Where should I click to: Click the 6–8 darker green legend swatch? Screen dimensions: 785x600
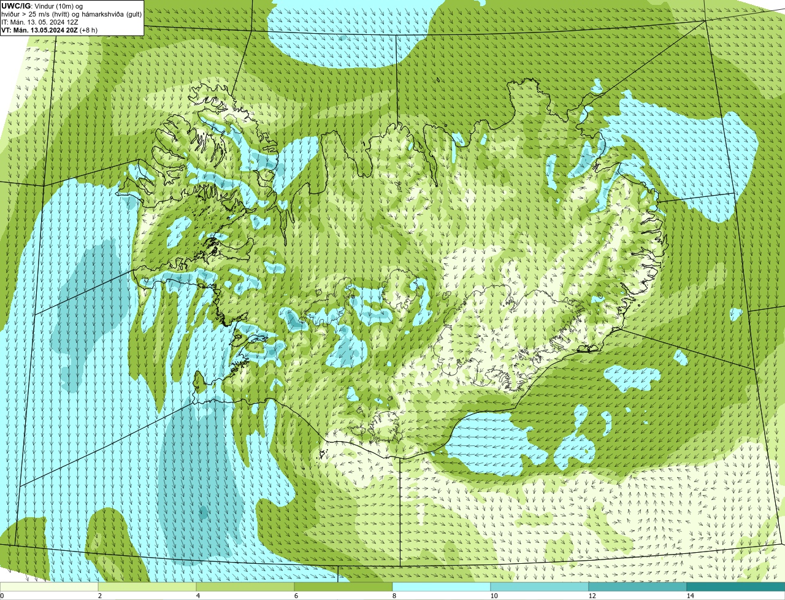coord(343,587)
